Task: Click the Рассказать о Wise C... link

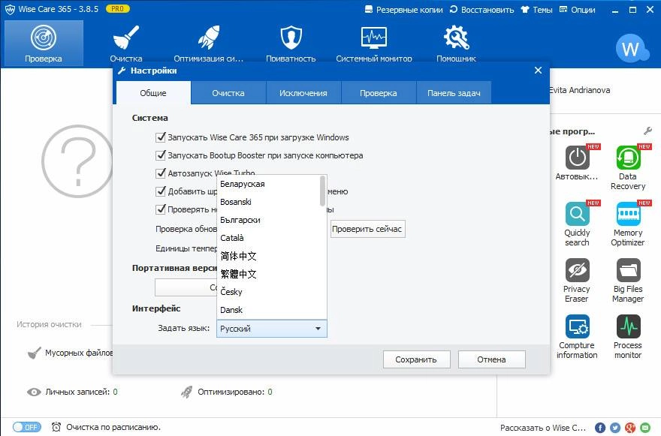Action: coord(543,428)
